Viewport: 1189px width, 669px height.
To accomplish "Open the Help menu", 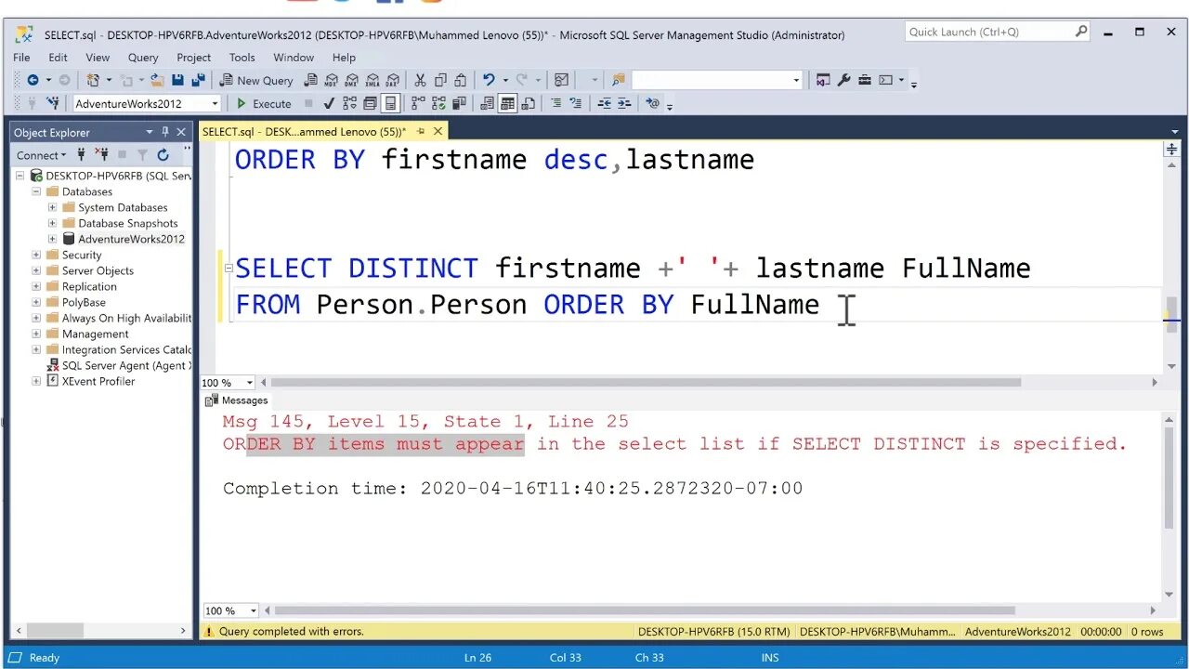I will coord(344,57).
